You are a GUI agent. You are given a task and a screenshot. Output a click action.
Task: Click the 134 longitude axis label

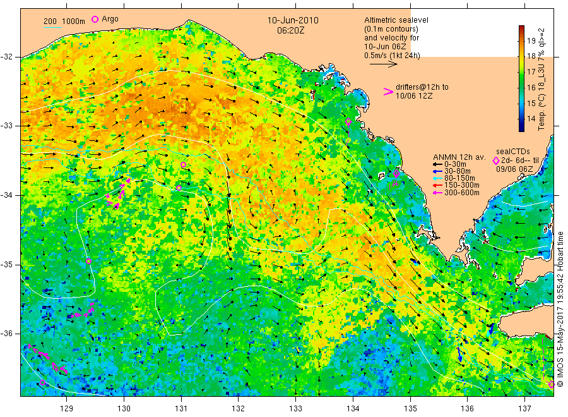click(x=353, y=409)
